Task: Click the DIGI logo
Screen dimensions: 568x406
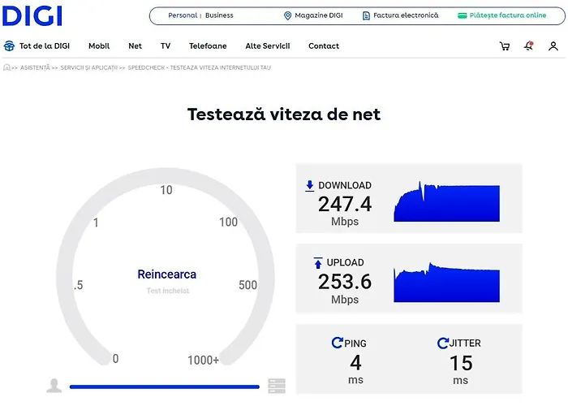Action: (x=33, y=15)
